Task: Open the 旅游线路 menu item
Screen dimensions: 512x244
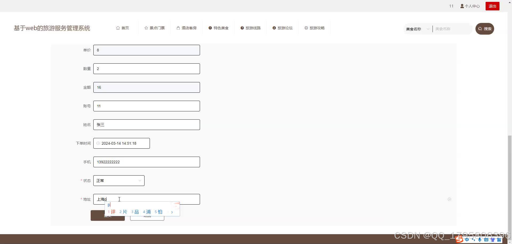Action: tap(250, 28)
